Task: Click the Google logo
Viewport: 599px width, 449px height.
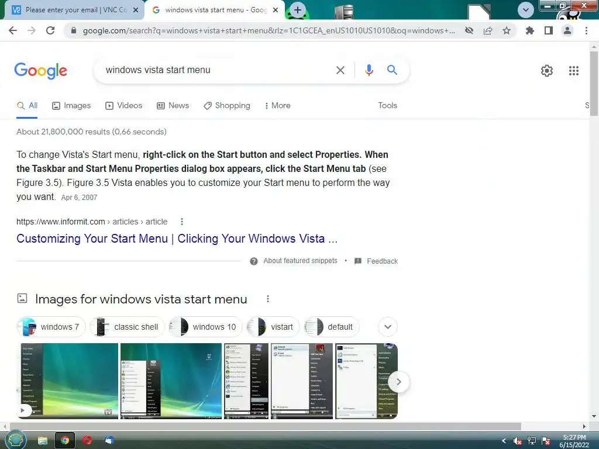Action: 41,71
